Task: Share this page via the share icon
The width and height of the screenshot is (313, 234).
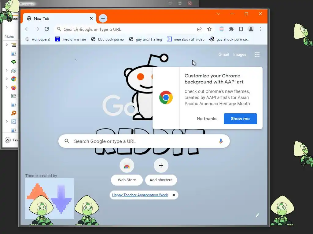Action: tap(200, 29)
